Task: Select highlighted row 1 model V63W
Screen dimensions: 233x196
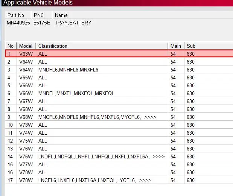Action: [x=26, y=54]
